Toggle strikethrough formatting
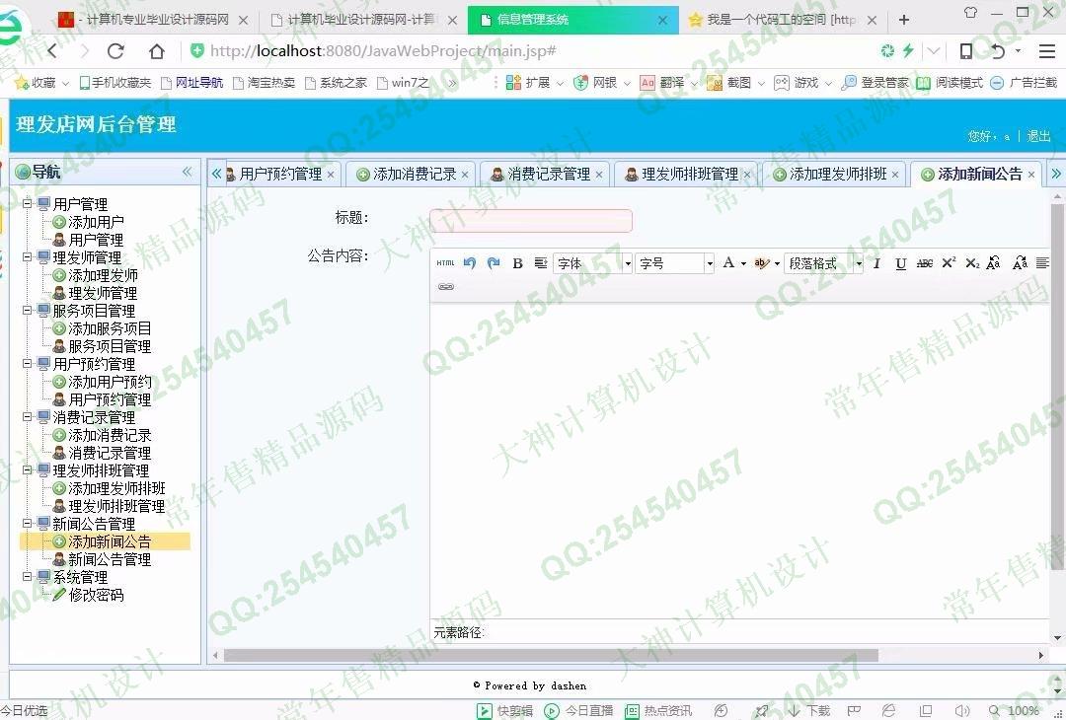This screenshot has width=1066, height=720. pos(925,263)
